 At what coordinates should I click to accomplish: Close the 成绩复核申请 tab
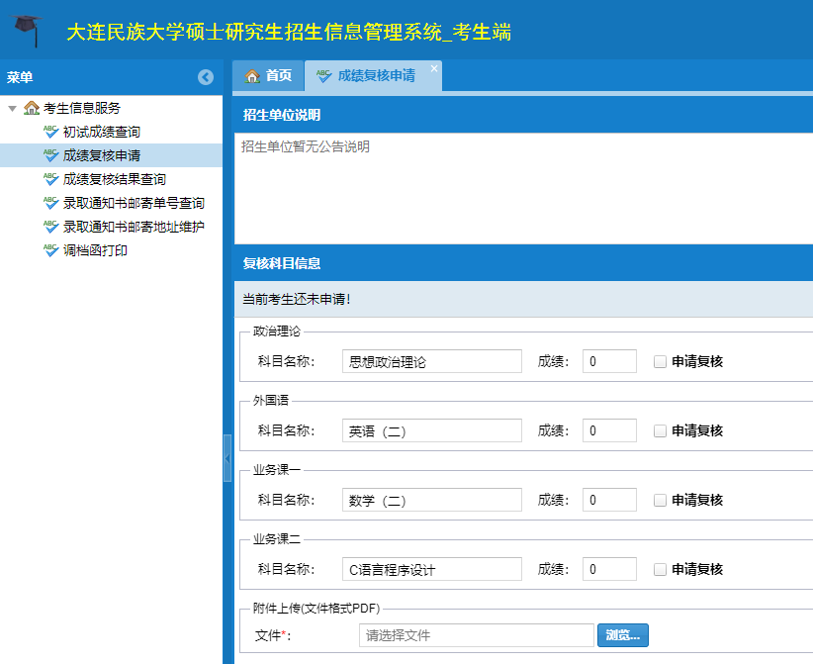tap(433, 68)
